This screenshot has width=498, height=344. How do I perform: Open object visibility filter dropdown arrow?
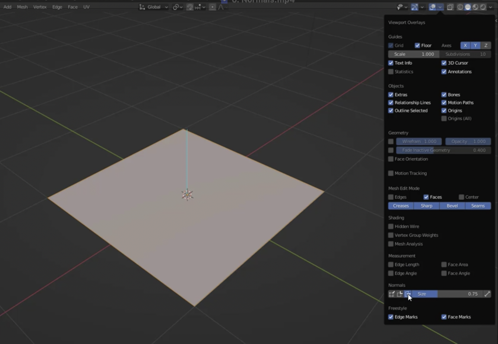[x=406, y=7]
